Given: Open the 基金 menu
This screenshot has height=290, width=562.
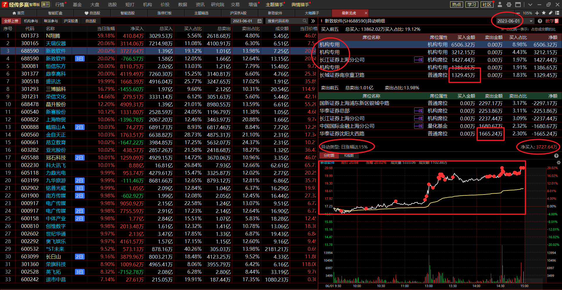Looking at the screenshot, I should click(x=77, y=4).
